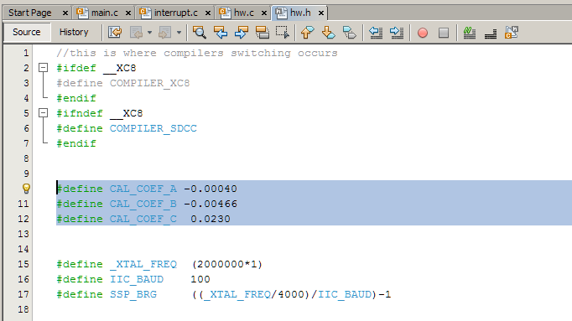Click the Find Selection magnifier icon
Image resolution: width=572 pixels, height=321 pixels.
coord(199,33)
